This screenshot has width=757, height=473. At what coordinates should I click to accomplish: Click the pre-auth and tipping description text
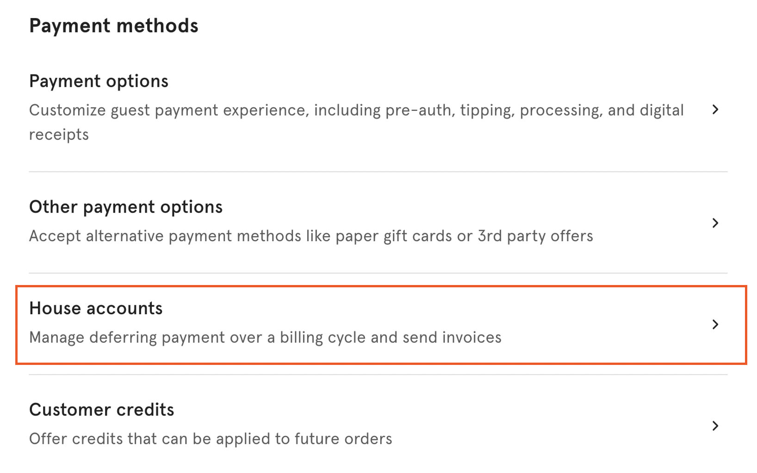356,110
